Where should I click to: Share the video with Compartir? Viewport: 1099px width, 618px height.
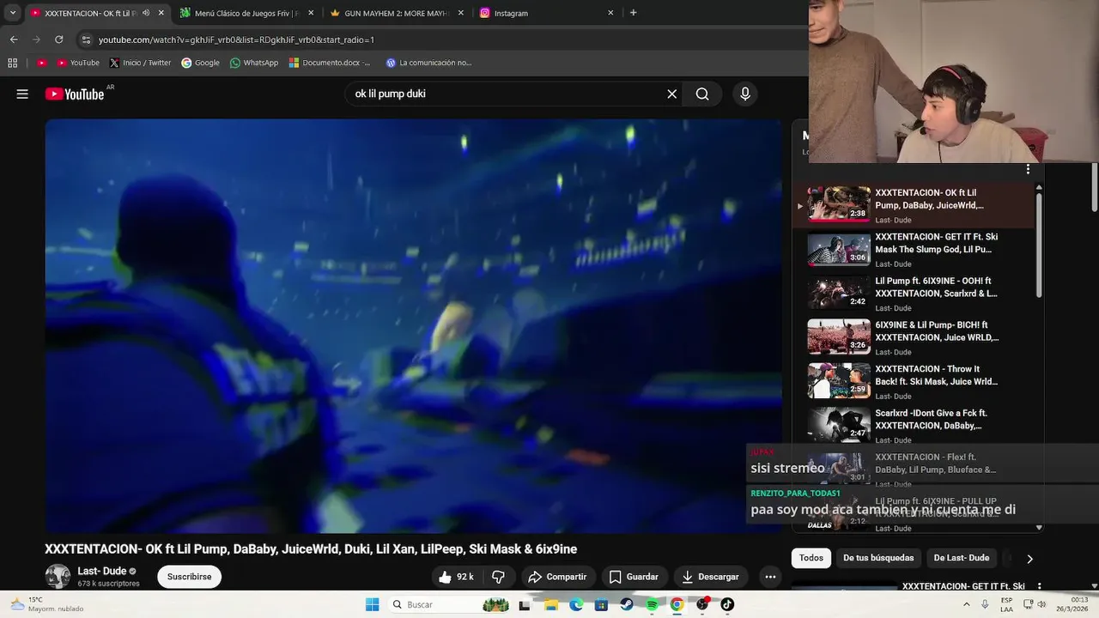557,577
